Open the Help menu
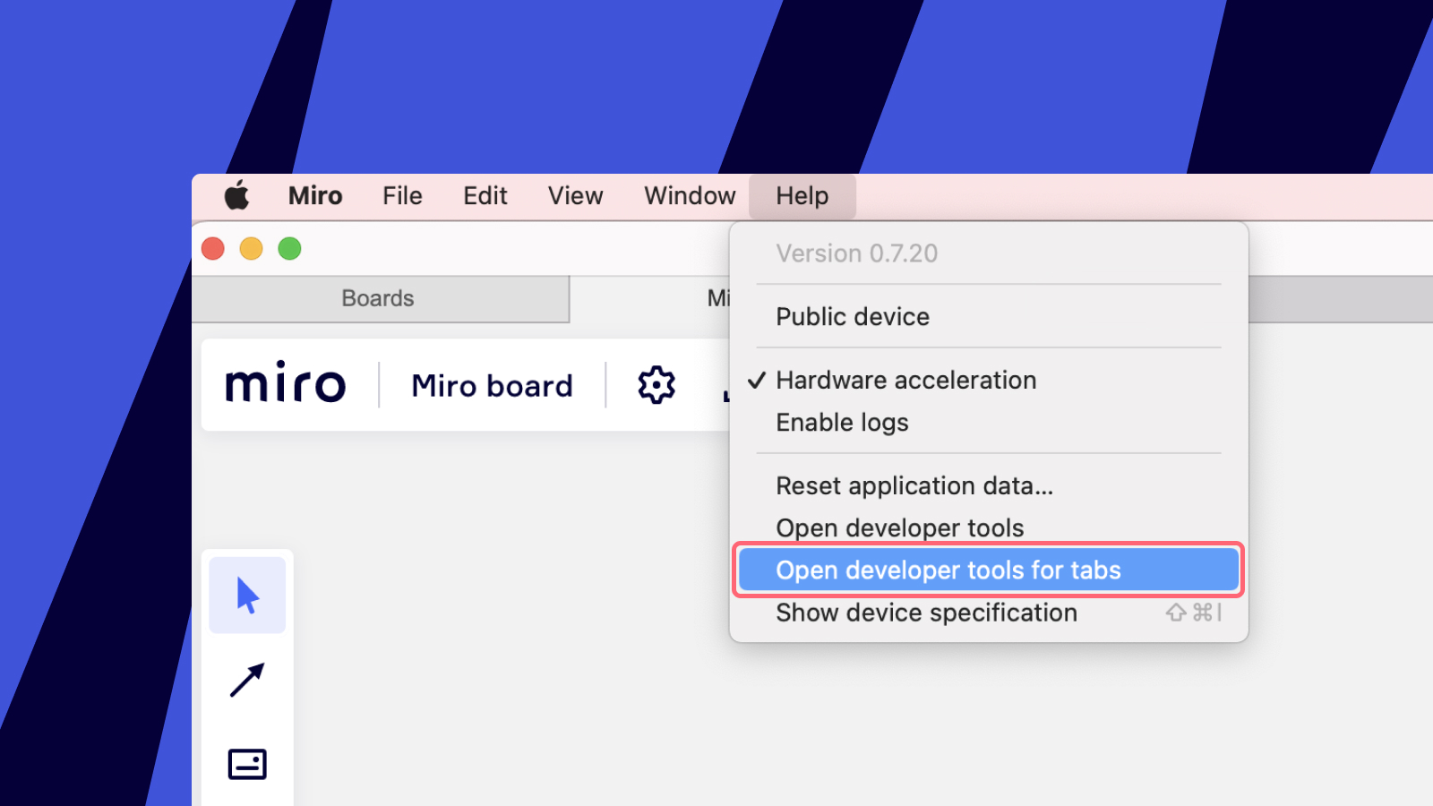 [x=801, y=195]
